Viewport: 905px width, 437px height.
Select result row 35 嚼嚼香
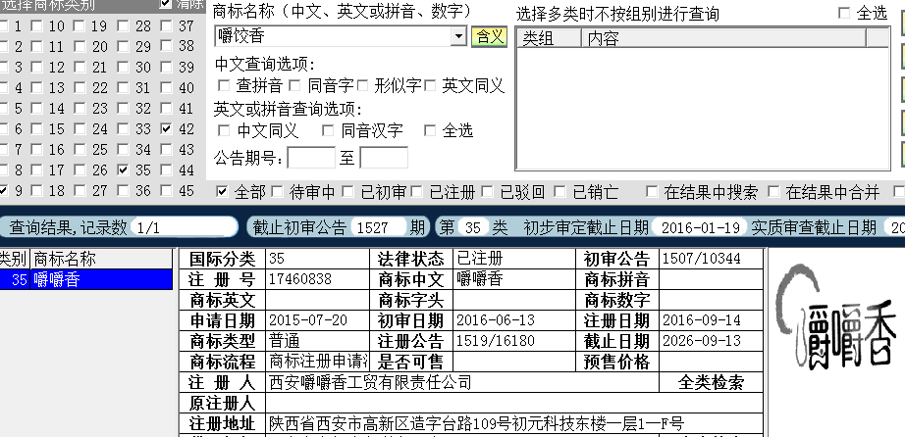(x=86, y=279)
